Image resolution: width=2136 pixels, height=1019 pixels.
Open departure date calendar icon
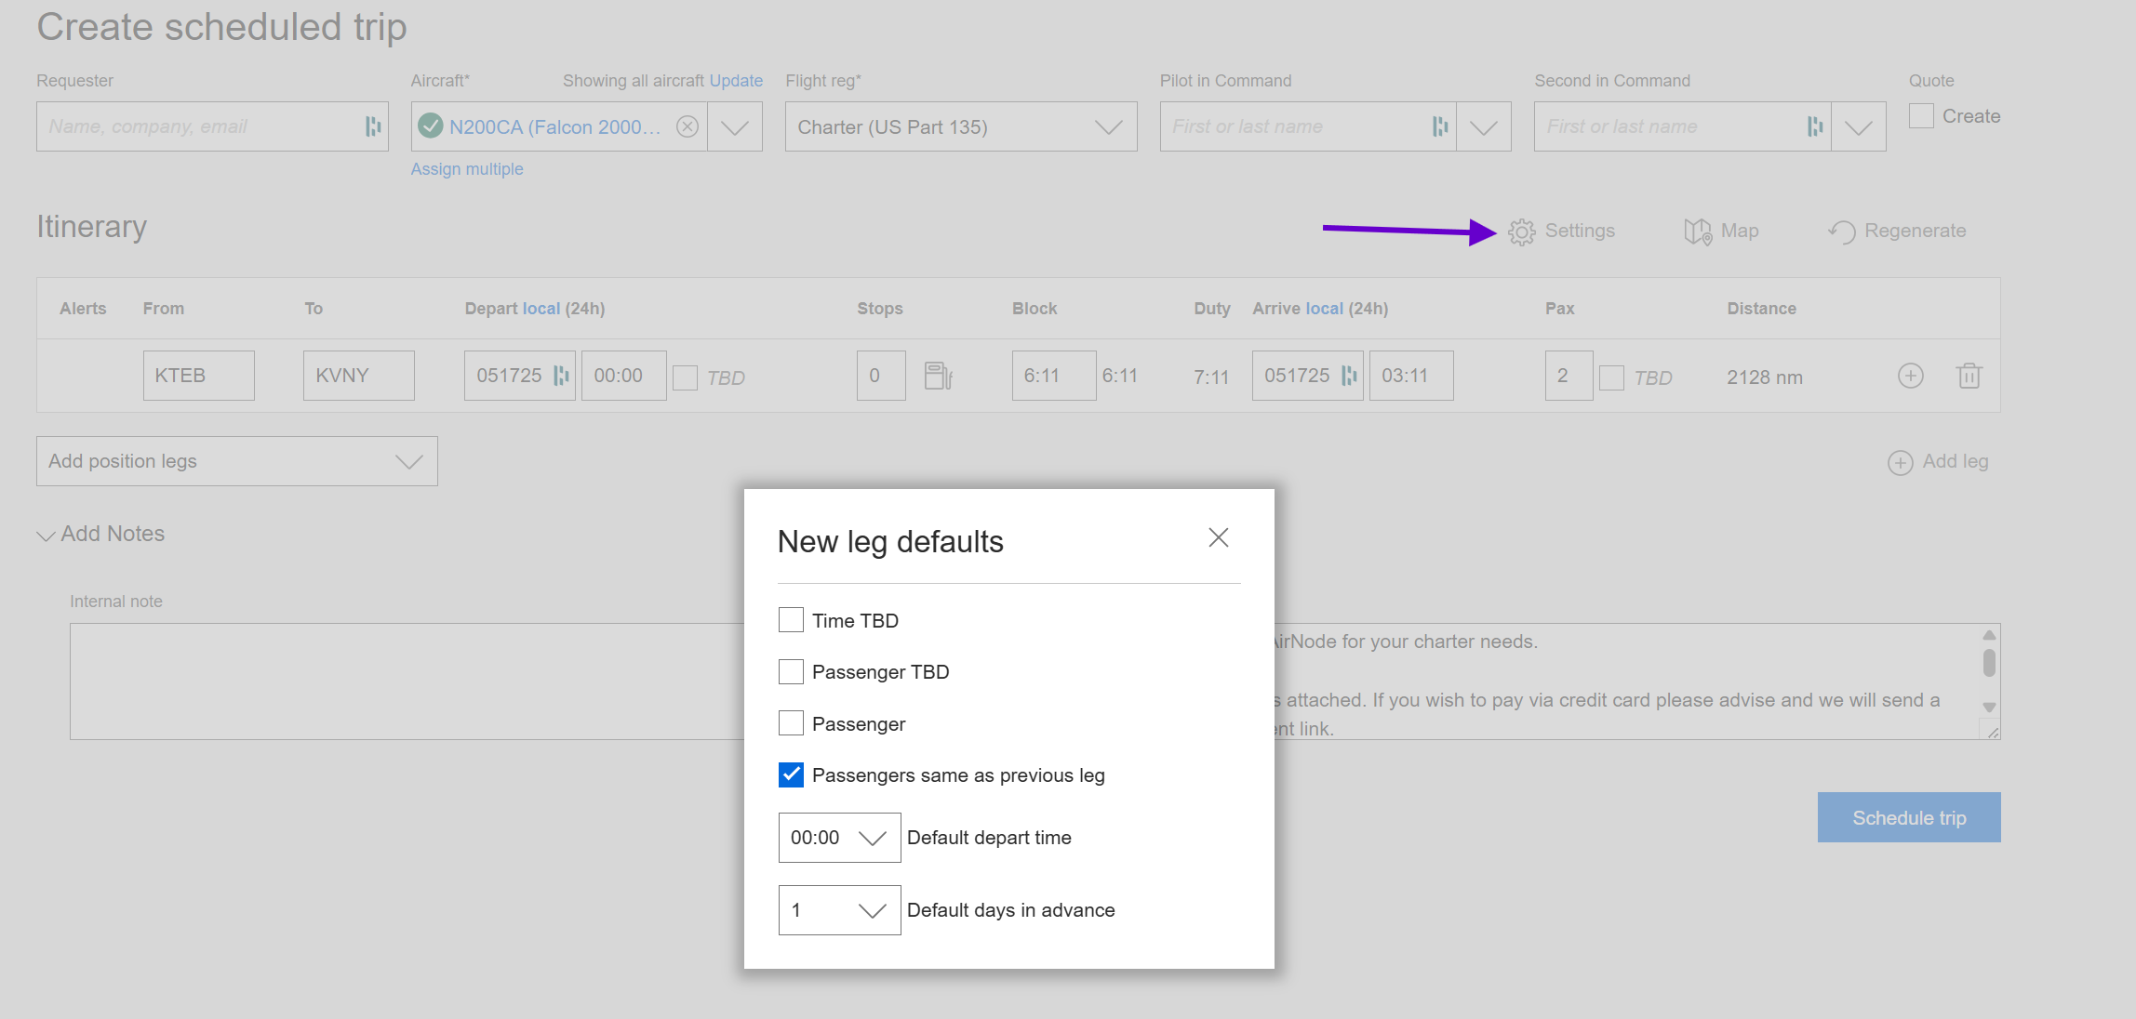pos(561,376)
